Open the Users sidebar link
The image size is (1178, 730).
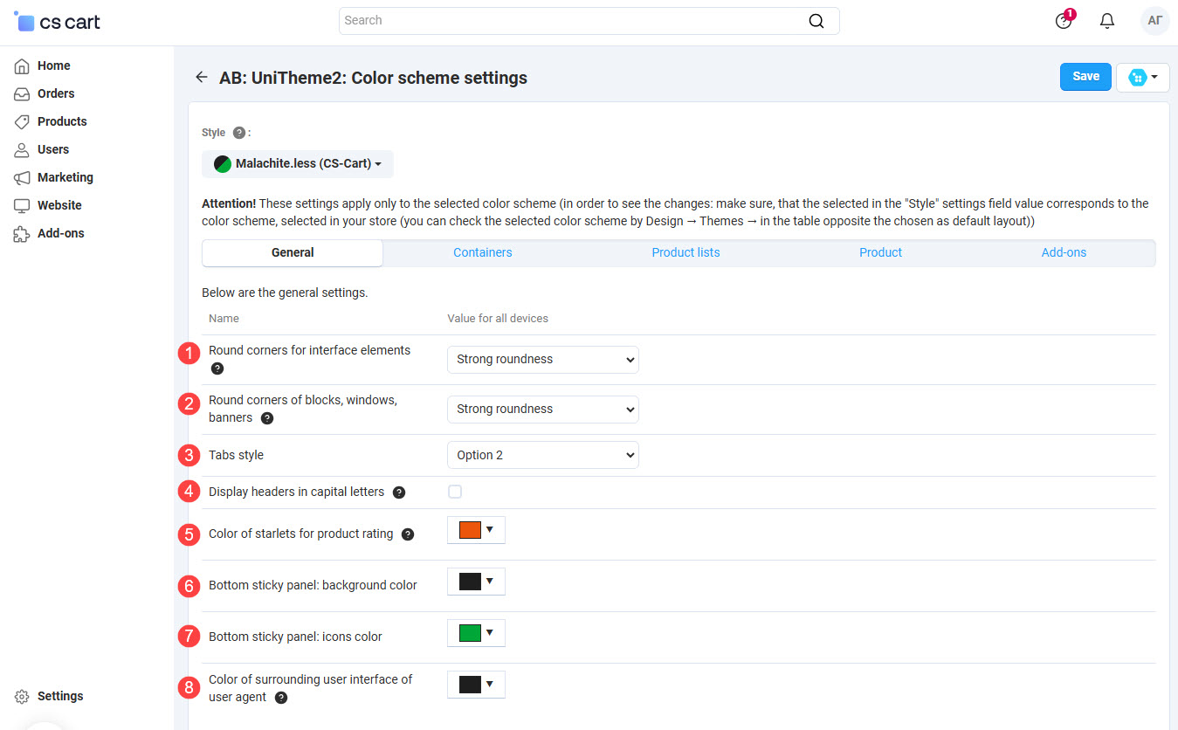click(x=53, y=149)
